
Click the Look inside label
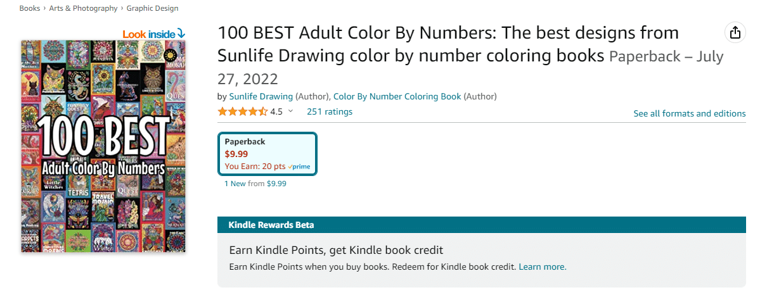click(149, 34)
